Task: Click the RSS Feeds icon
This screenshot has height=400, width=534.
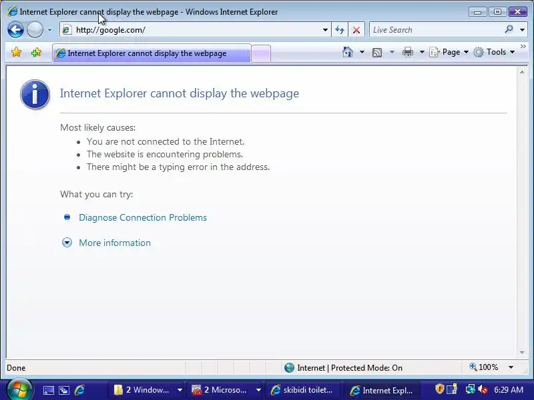Action: tap(377, 53)
